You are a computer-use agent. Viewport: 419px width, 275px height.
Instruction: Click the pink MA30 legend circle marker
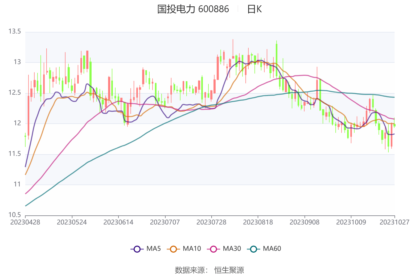(x=213, y=249)
